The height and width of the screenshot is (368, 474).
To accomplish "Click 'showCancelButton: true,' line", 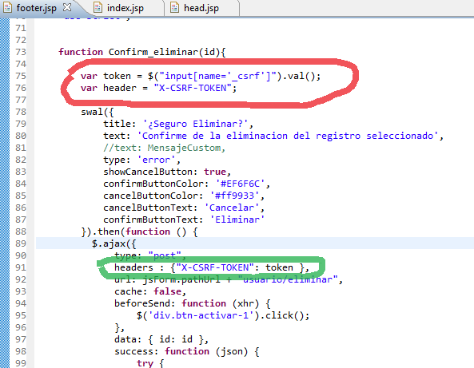I will point(167,172).
